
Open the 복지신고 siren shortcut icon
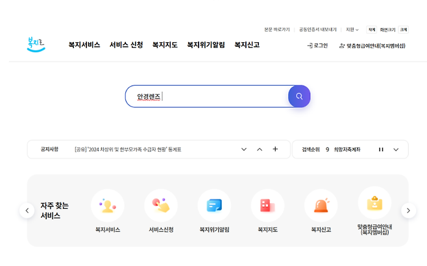pyautogui.click(x=321, y=206)
